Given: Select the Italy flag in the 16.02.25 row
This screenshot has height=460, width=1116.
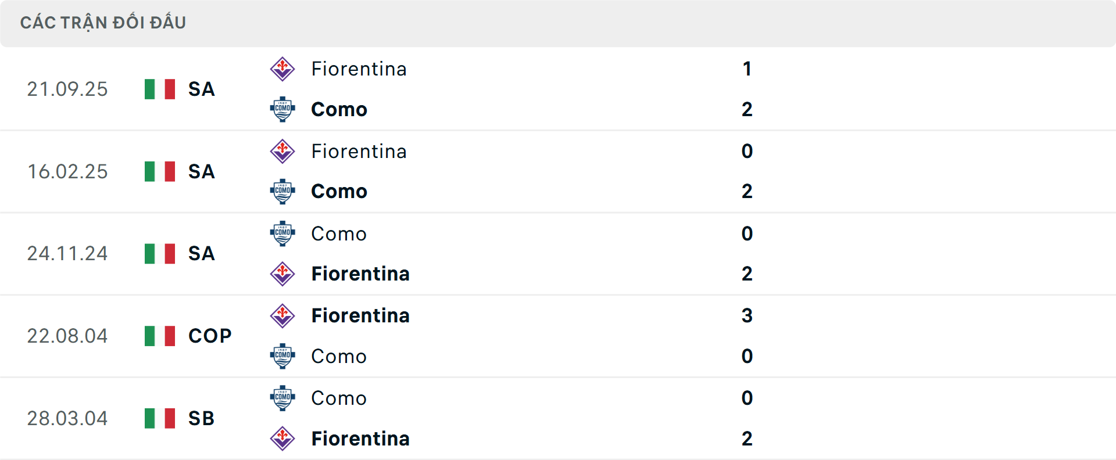Looking at the screenshot, I should 159,171.
